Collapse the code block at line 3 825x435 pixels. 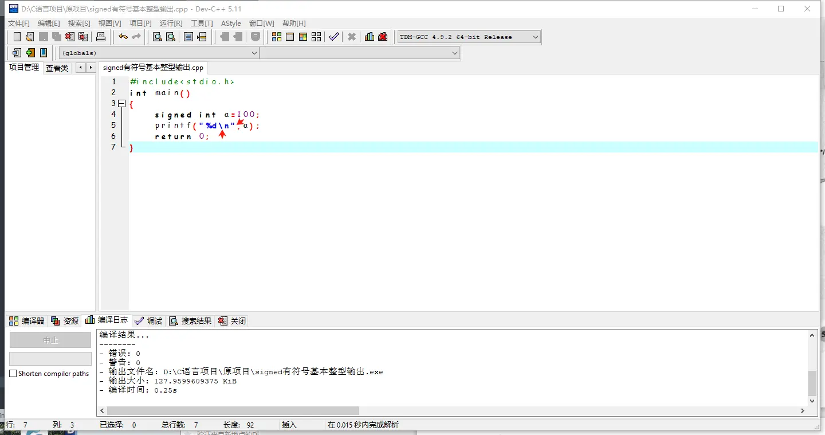tap(122, 103)
